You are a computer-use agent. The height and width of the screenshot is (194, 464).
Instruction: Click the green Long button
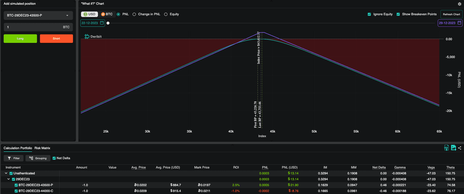20,39
